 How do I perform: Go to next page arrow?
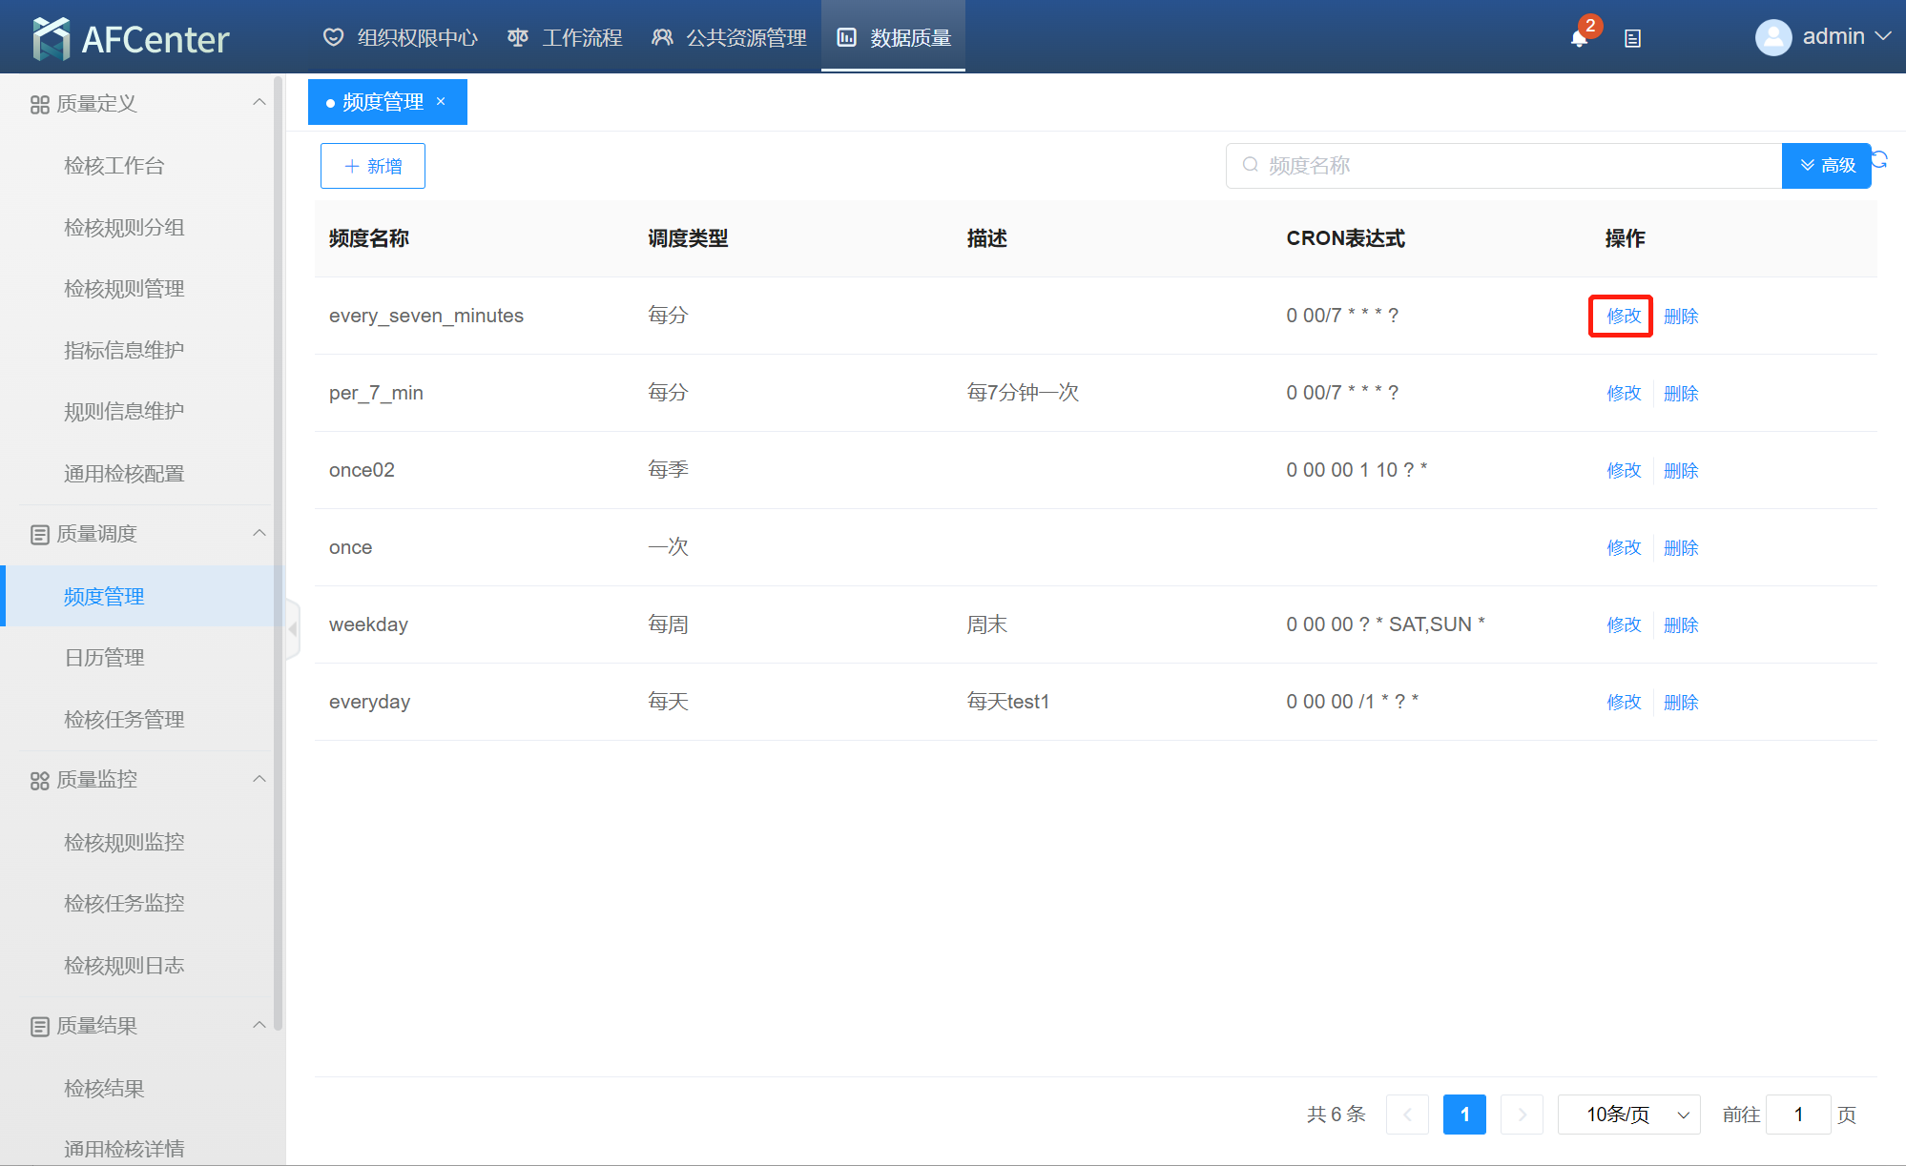click(x=1522, y=1115)
